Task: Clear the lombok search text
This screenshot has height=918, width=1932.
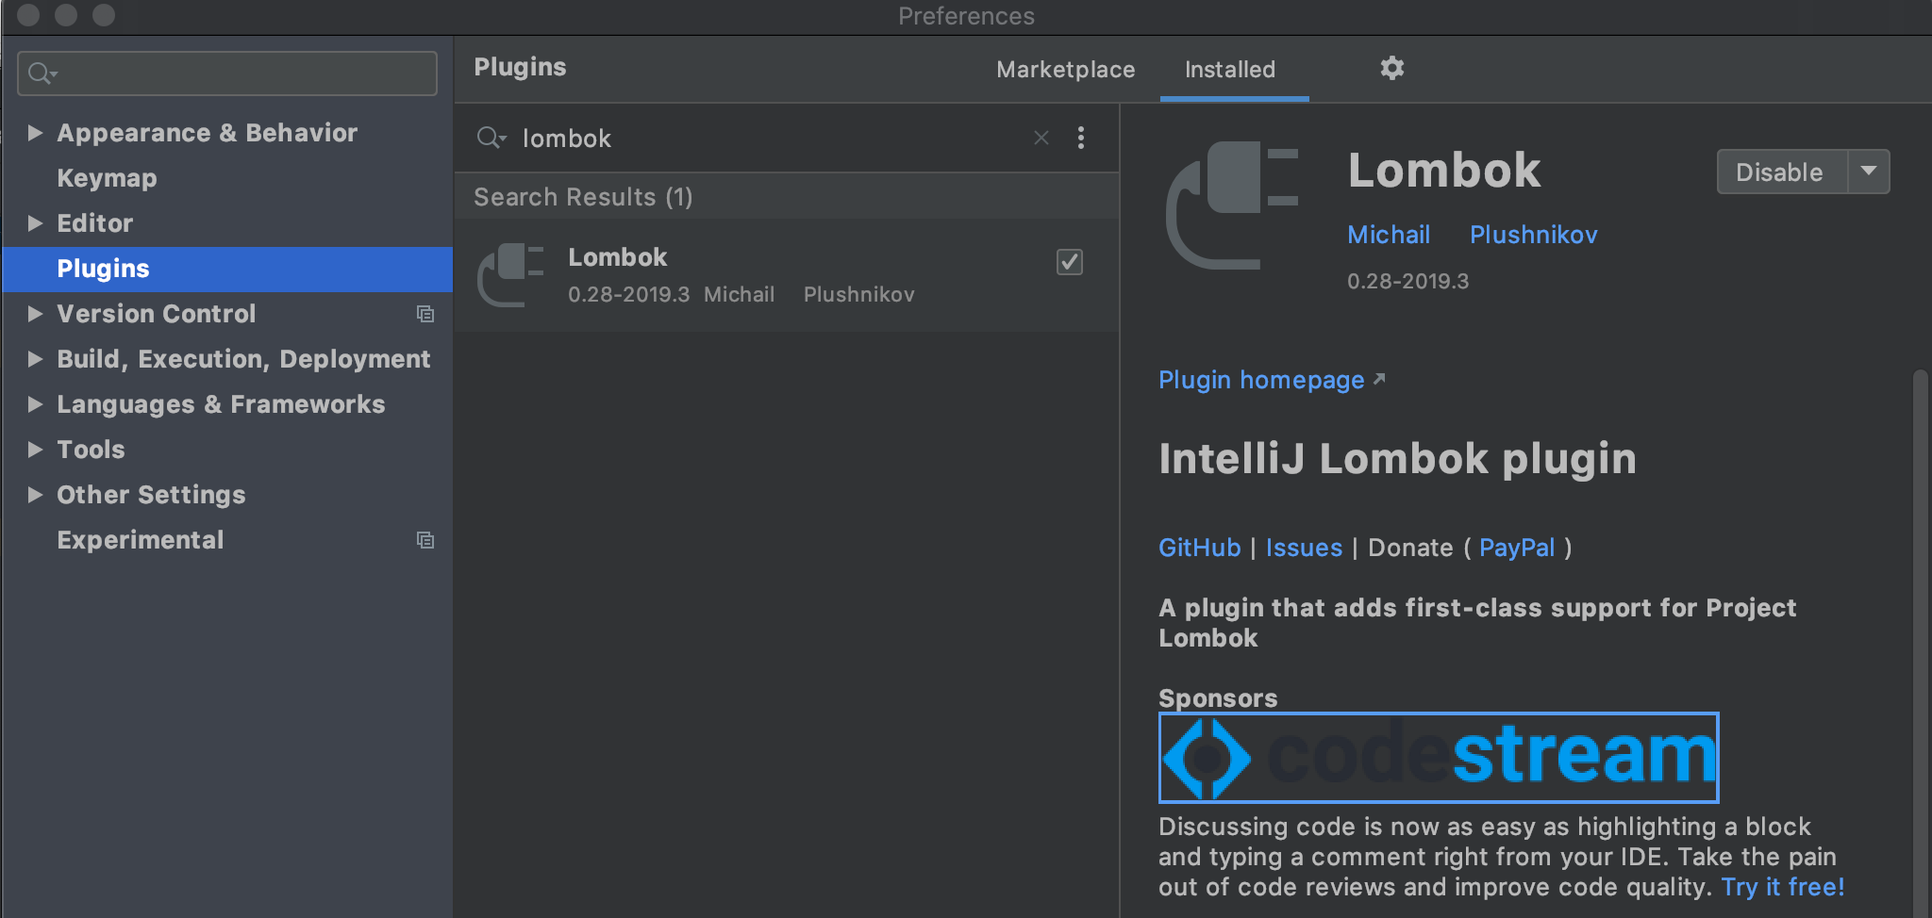Action: pyautogui.click(x=1041, y=138)
